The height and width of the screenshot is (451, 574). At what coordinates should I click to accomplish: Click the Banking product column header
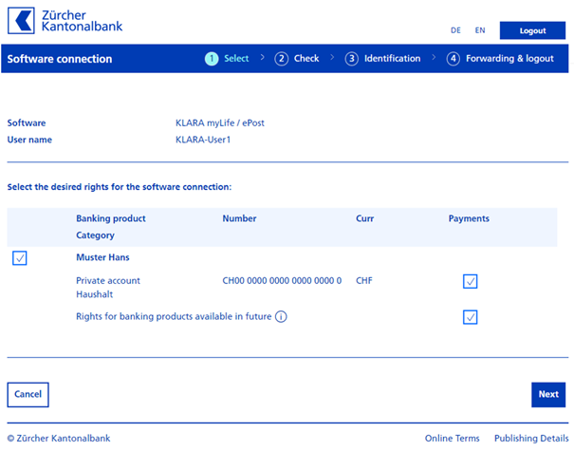pos(111,218)
